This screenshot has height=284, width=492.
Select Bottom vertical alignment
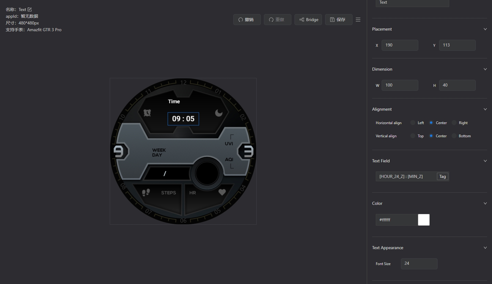(454, 136)
